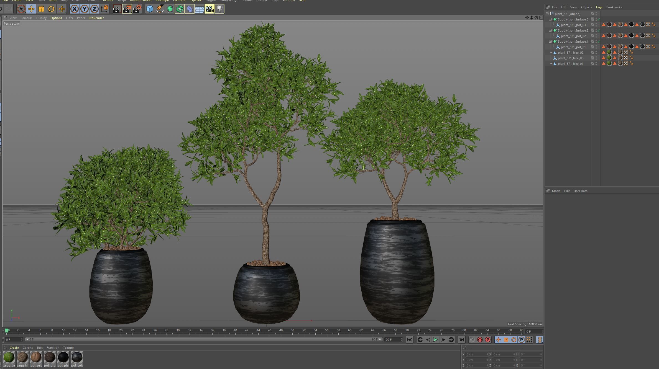Collapse the plant_571_obj.obj hierarchy
Viewport: 659px width, 369px height.
[x=547, y=14]
